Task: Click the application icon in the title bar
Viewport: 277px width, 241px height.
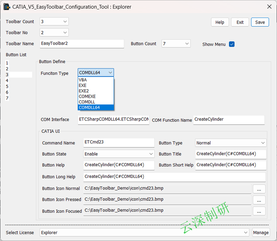Action: click(6, 7)
